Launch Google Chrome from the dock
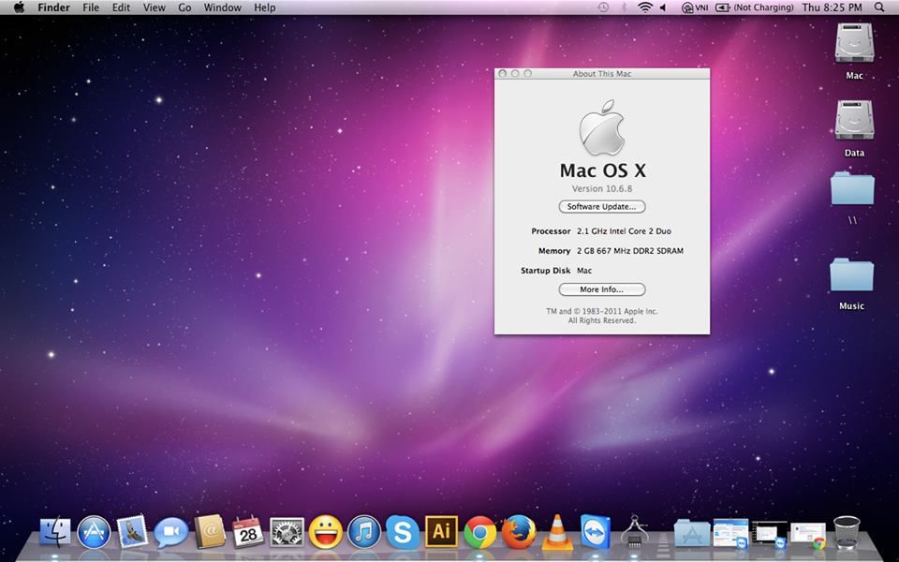899x562 pixels. pyautogui.click(x=479, y=532)
